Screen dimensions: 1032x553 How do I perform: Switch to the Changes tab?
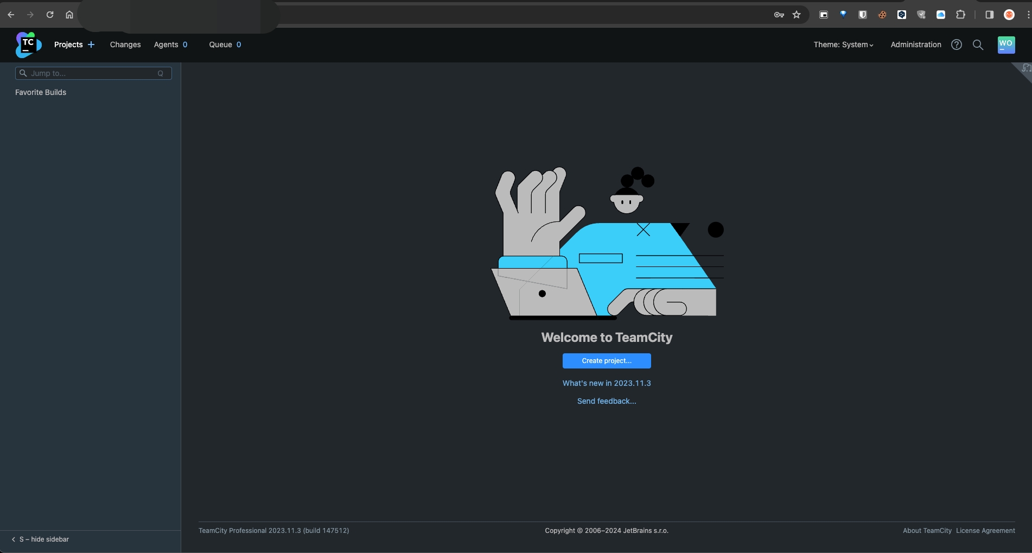point(125,45)
